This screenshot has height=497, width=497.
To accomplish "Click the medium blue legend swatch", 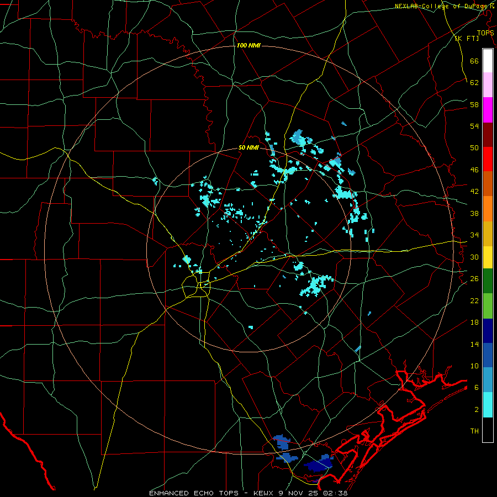I will coord(488,355).
